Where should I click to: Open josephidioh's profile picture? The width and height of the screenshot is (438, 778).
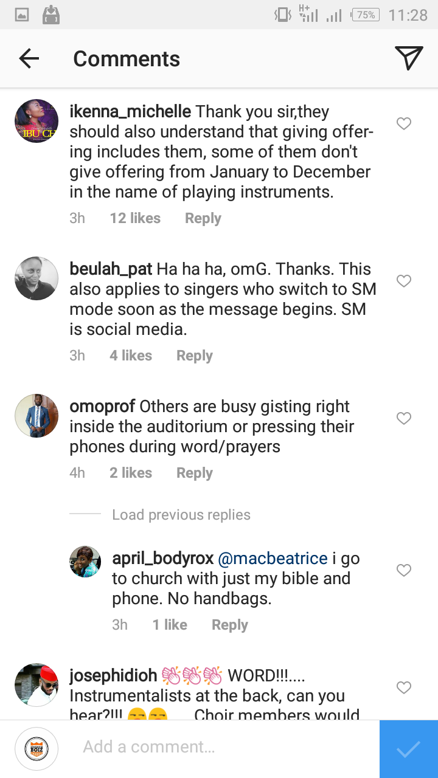[36, 685]
